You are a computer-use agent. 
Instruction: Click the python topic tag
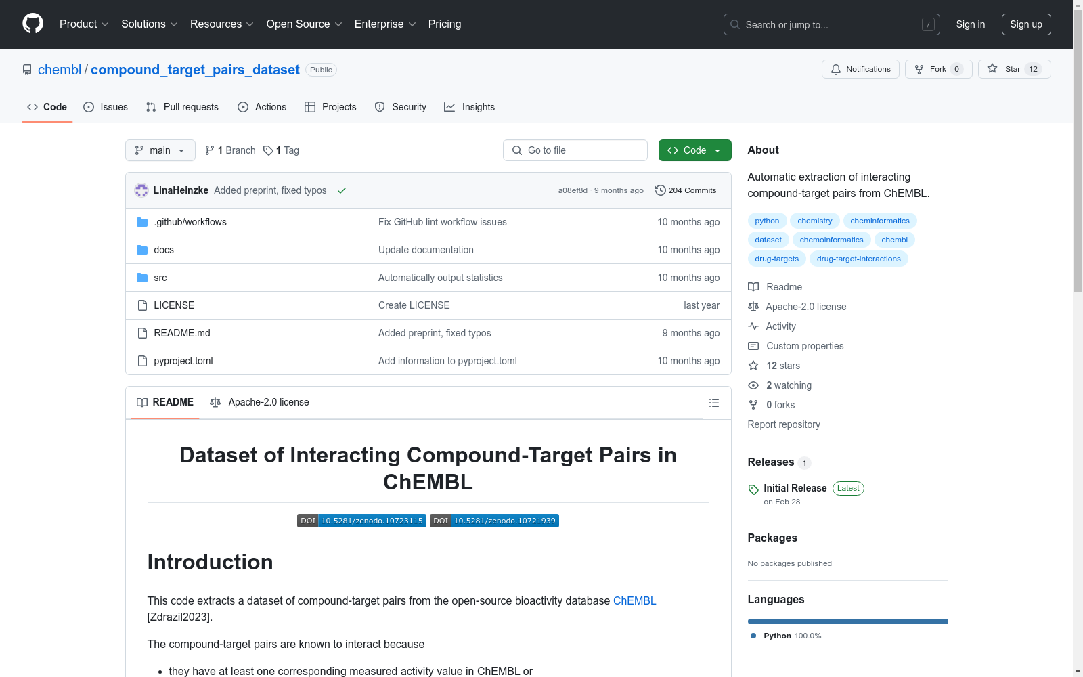point(767,221)
